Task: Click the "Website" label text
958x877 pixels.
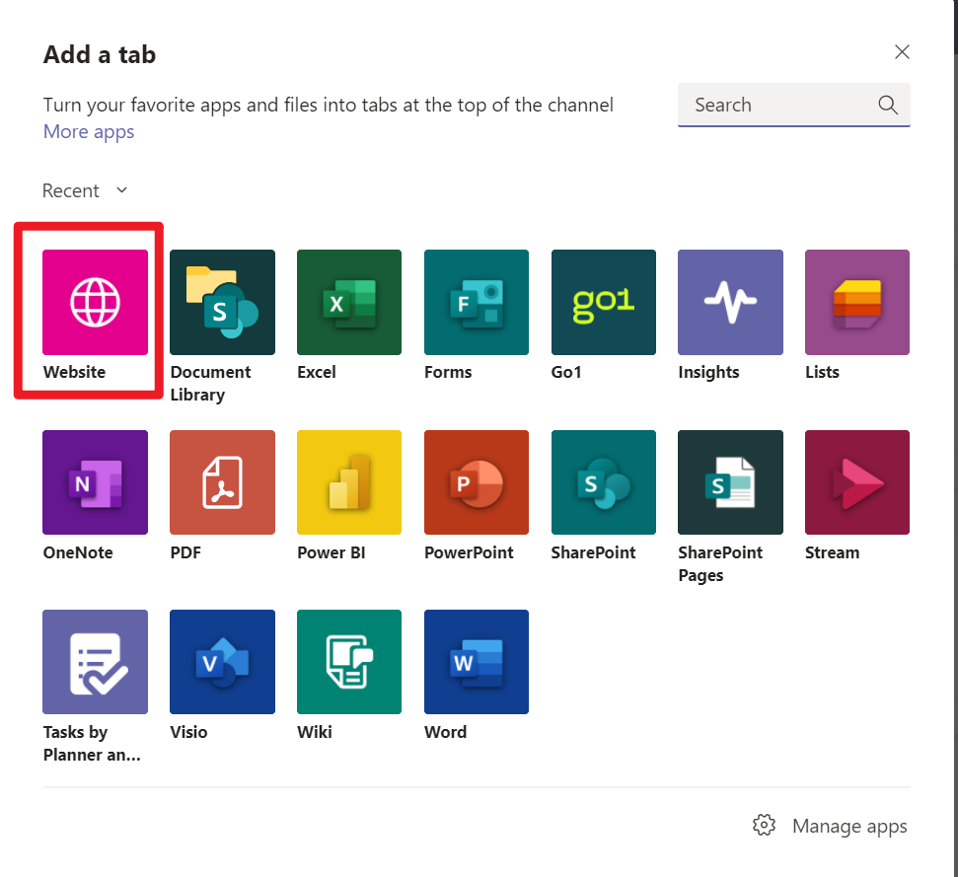Action: [x=74, y=372]
